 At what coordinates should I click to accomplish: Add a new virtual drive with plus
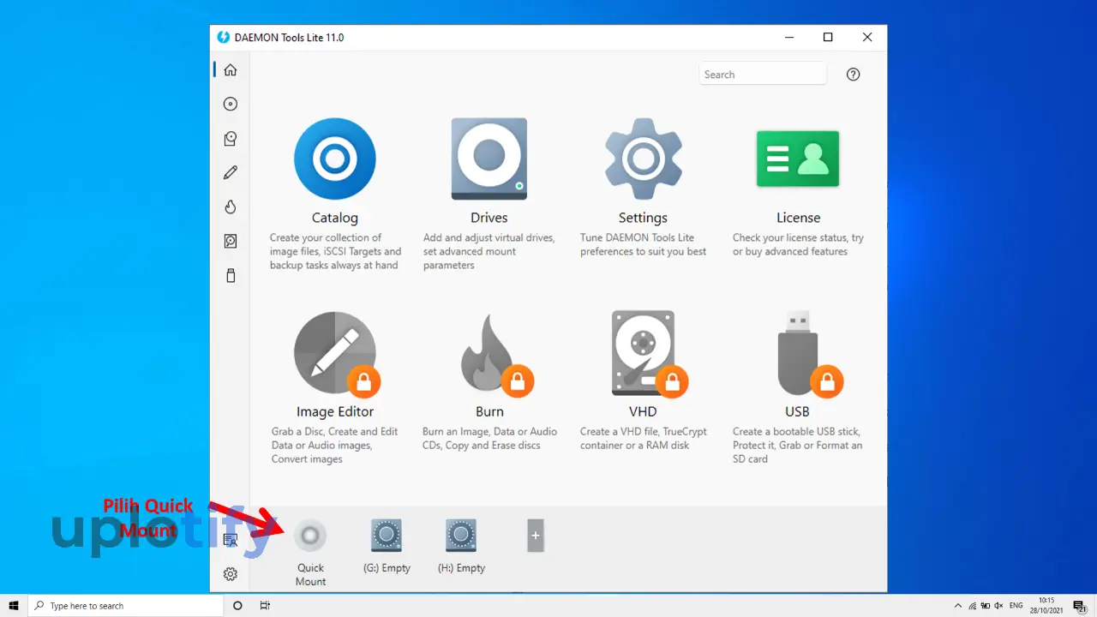pos(536,536)
